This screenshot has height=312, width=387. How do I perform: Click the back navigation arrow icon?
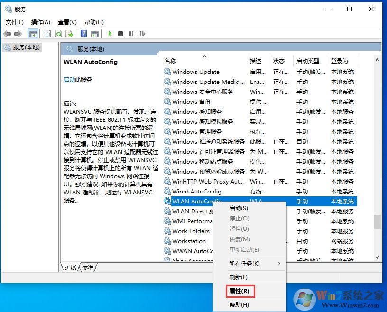(7, 34)
